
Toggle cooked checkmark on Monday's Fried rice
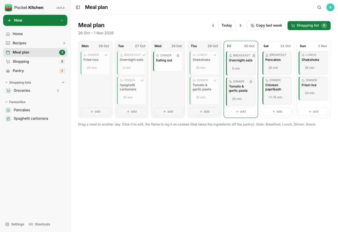(106, 55)
